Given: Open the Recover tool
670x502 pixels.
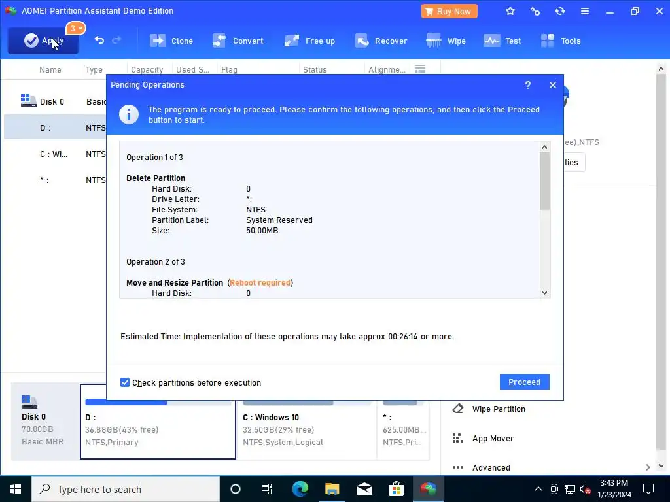Looking at the screenshot, I should coord(381,41).
